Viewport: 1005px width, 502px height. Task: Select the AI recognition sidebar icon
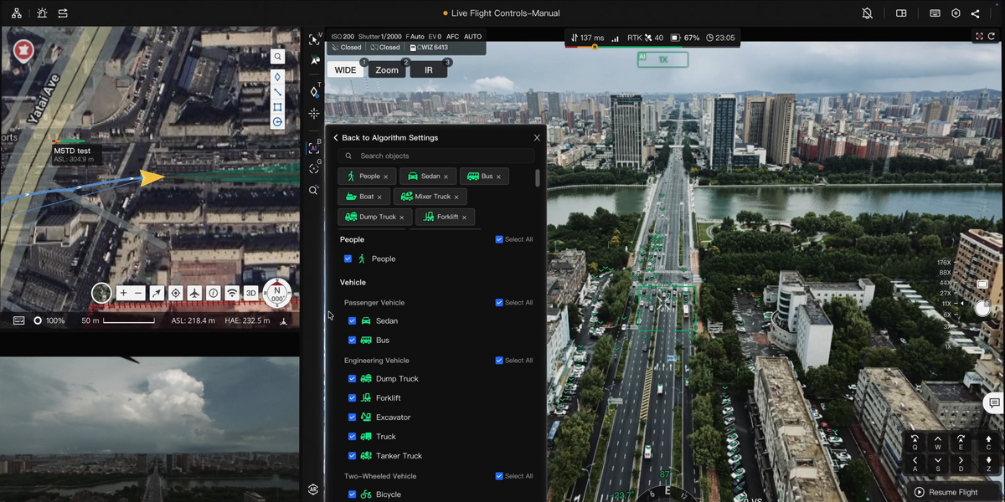314,148
